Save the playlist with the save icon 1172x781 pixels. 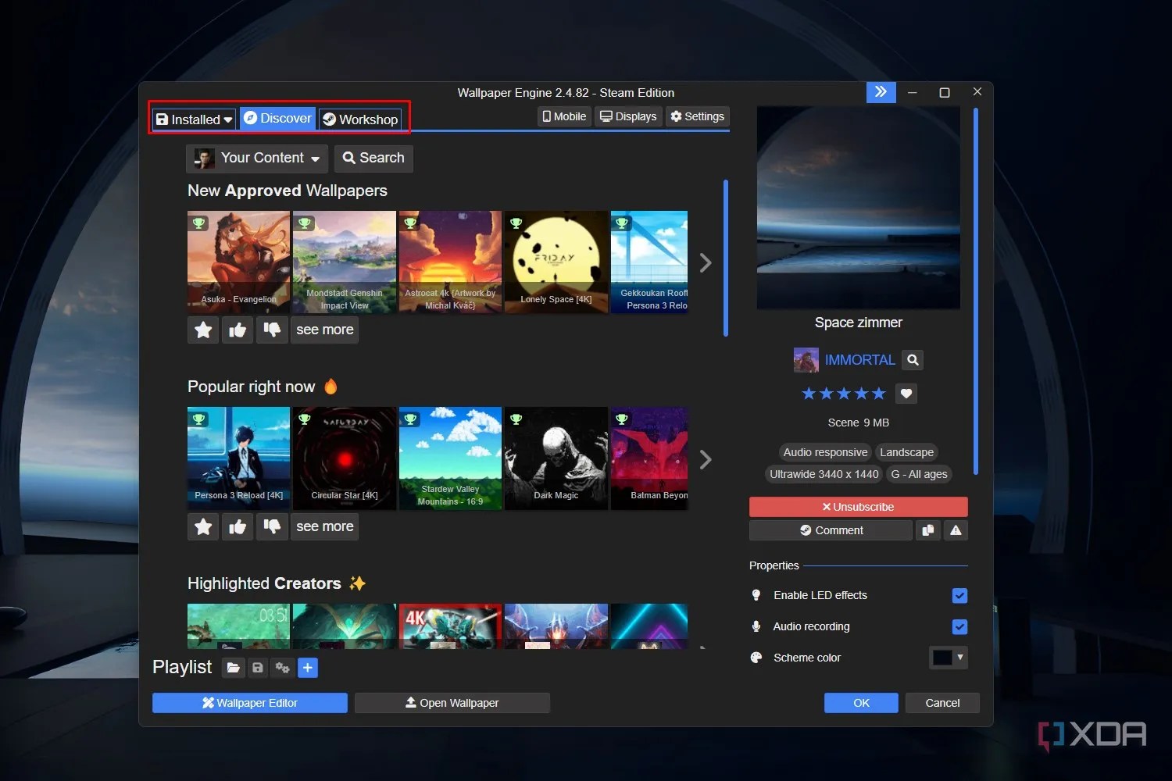pos(258,668)
